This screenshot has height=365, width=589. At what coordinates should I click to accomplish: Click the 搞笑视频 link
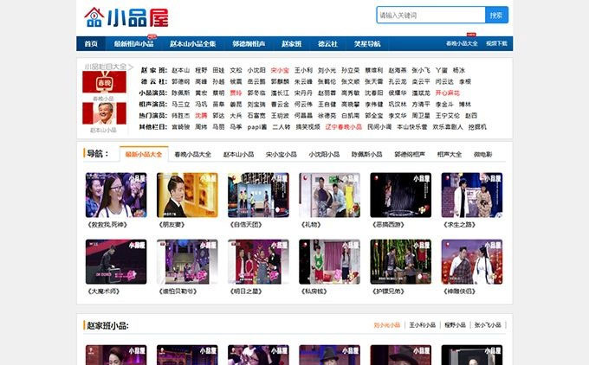[307, 127]
